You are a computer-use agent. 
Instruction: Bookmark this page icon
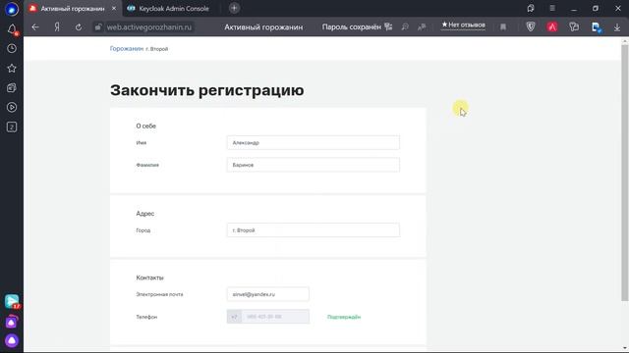point(503,27)
